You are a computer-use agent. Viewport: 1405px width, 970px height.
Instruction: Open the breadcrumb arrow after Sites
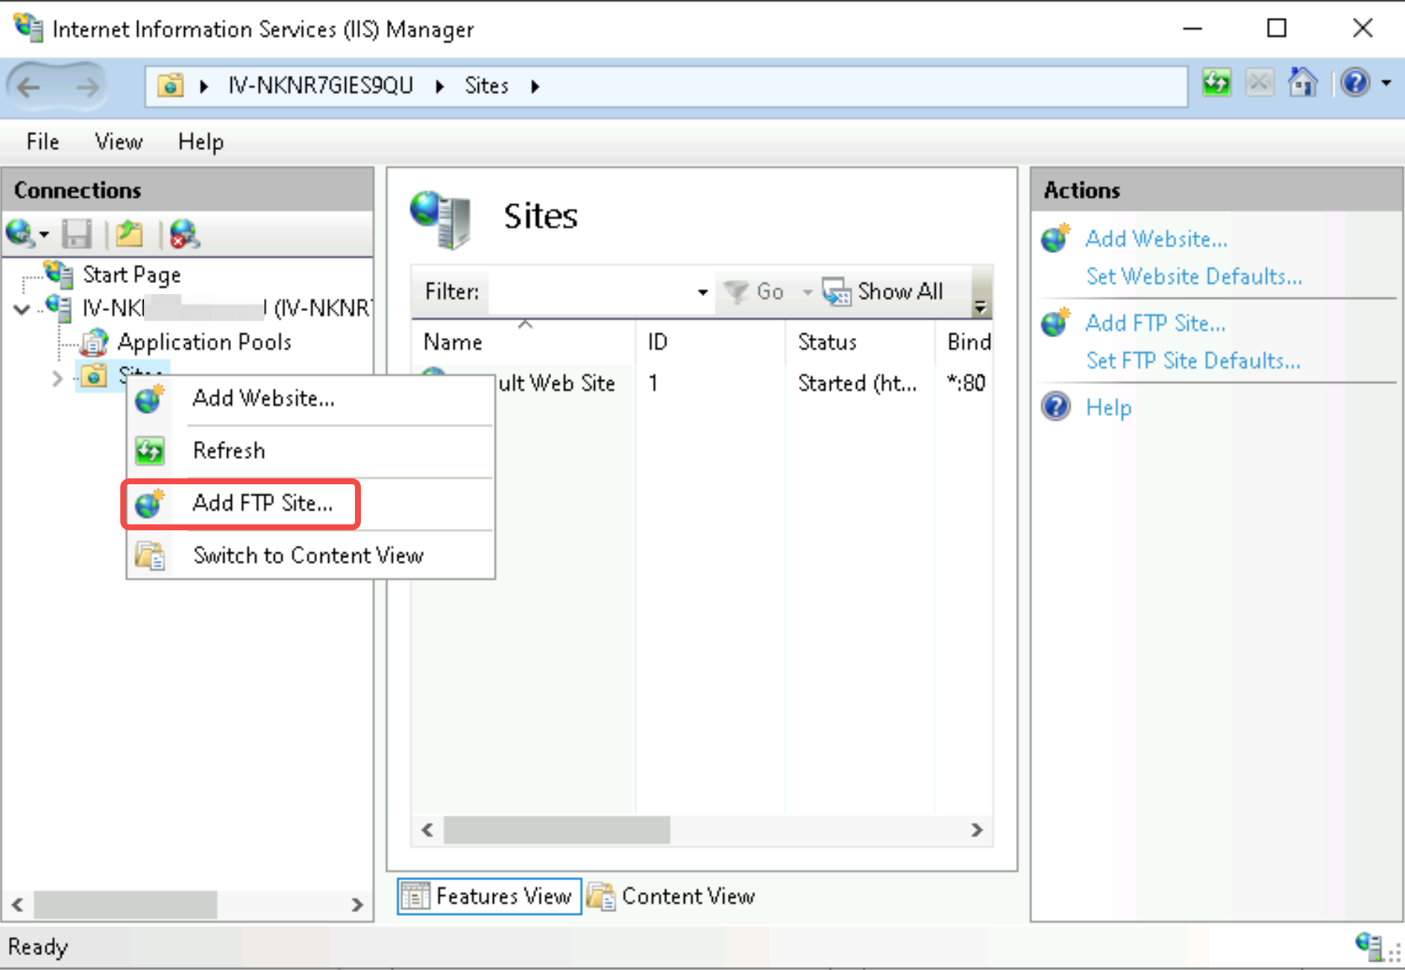[535, 86]
